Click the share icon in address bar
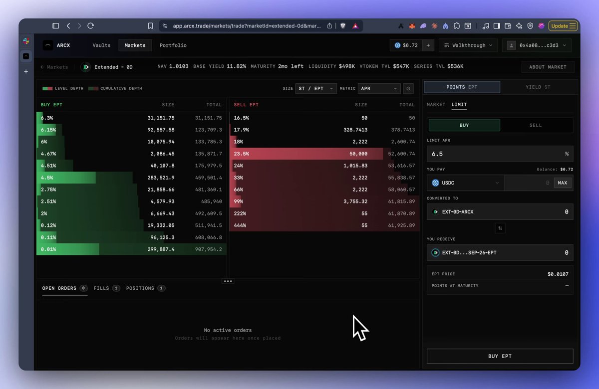The width and height of the screenshot is (599, 389). pyautogui.click(x=329, y=26)
